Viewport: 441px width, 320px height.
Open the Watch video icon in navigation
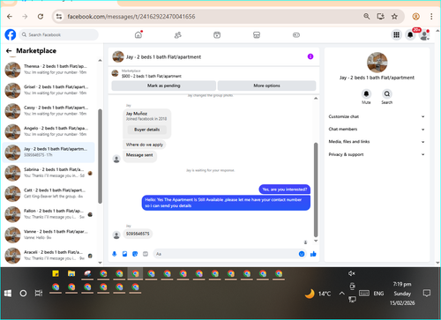(x=217, y=35)
